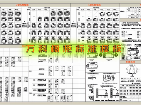
Task: Click the 冰箱 row label
Action: pyautogui.click(x=34, y=95)
